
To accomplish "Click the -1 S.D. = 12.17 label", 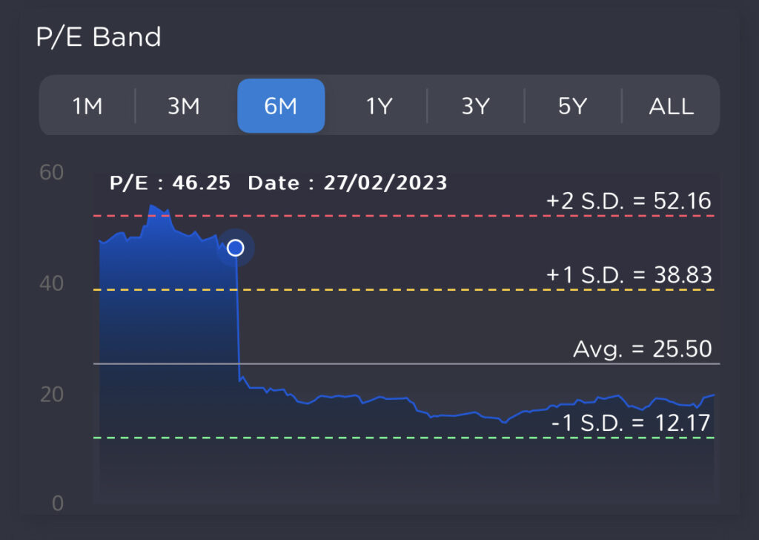I will pos(631,424).
